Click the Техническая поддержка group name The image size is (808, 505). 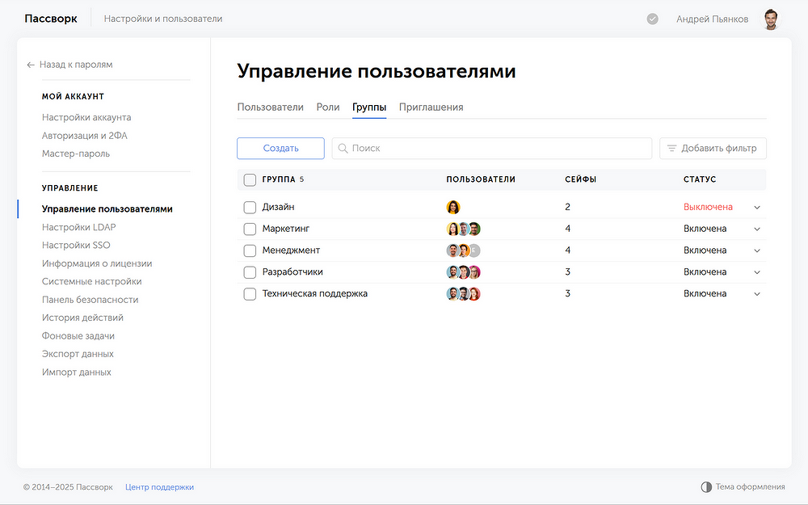[x=315, y=294]
